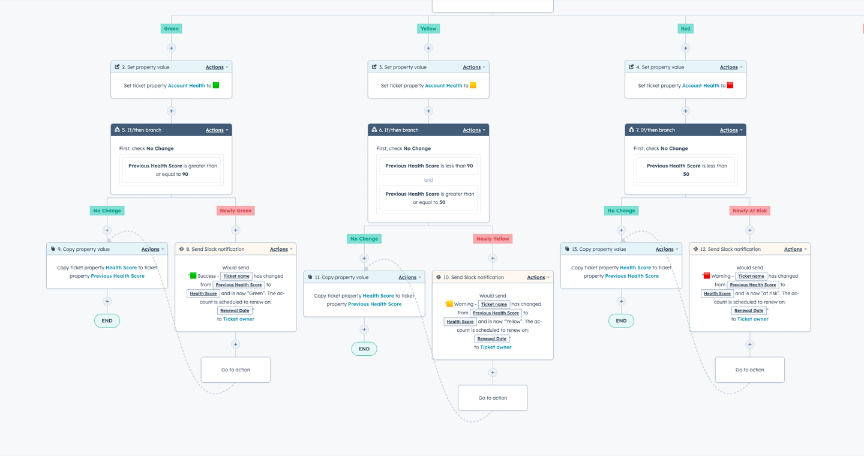864x456 pixels.
Task: Click the copy icon on step 9 header
Action: [53, 249]
